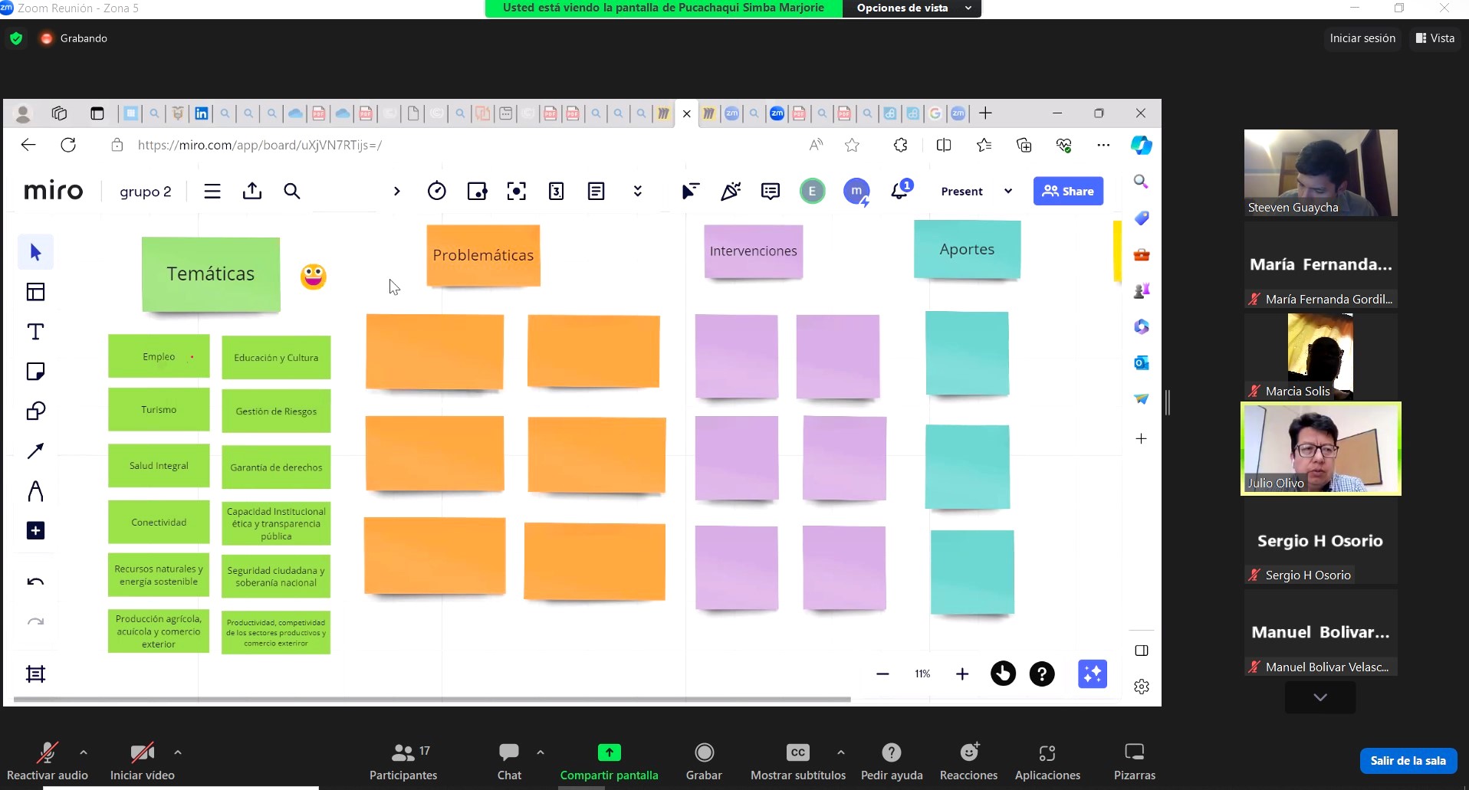Click the orange Problemáticas sticky note
The width and height of the screenshot is (1469, 790).
[483, 255]
